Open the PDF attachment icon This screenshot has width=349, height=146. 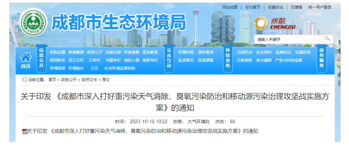[25, 131]
